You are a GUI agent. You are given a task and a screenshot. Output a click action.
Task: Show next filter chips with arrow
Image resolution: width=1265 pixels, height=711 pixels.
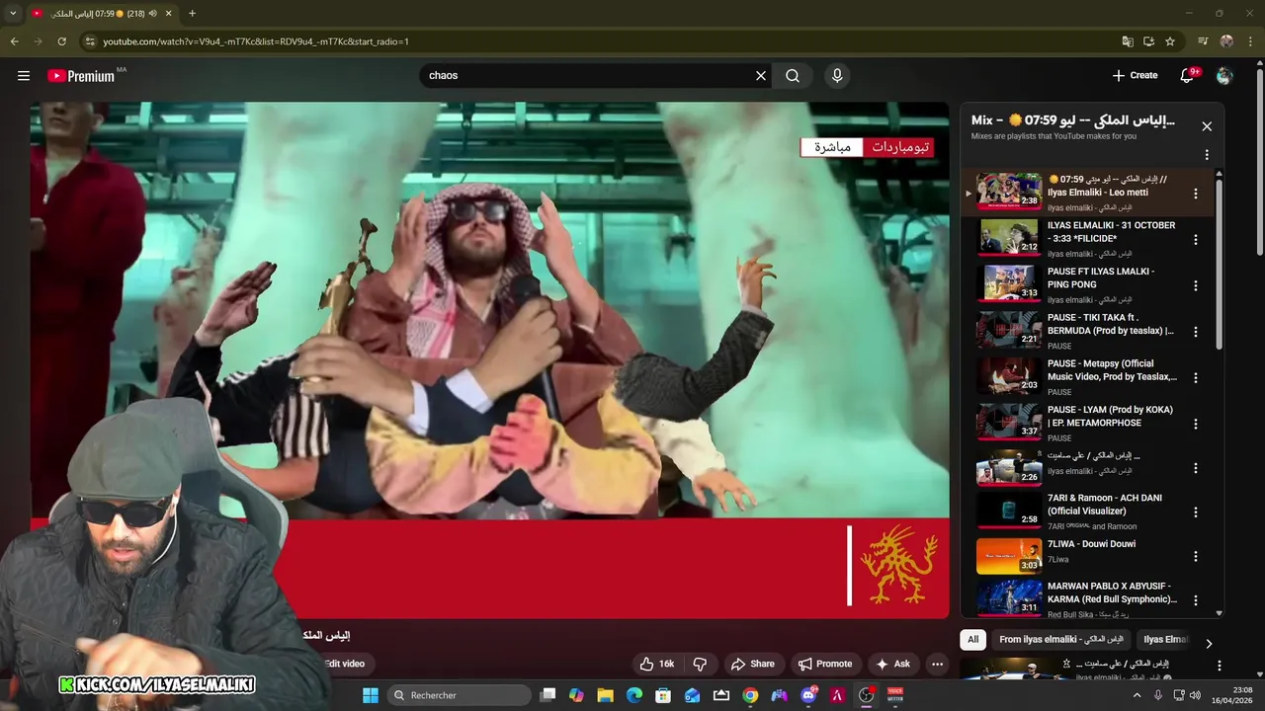[x=1208, y=644]
